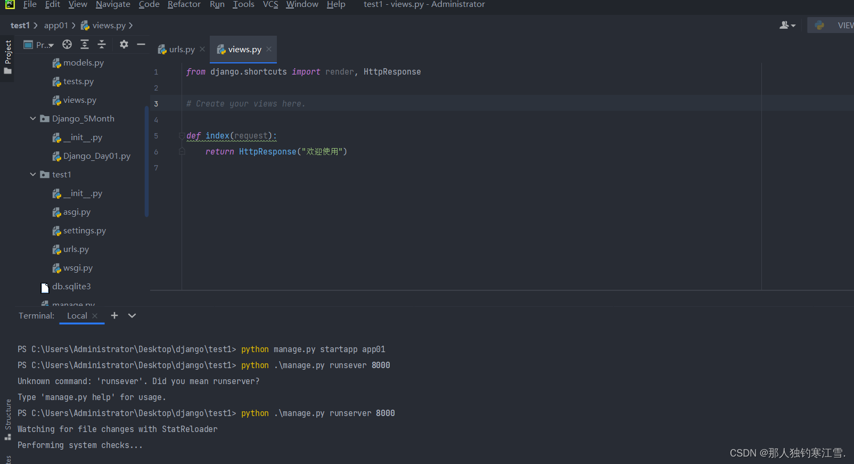Close the urls.py editor tab
854x464 pixels.
pos(202,49)
